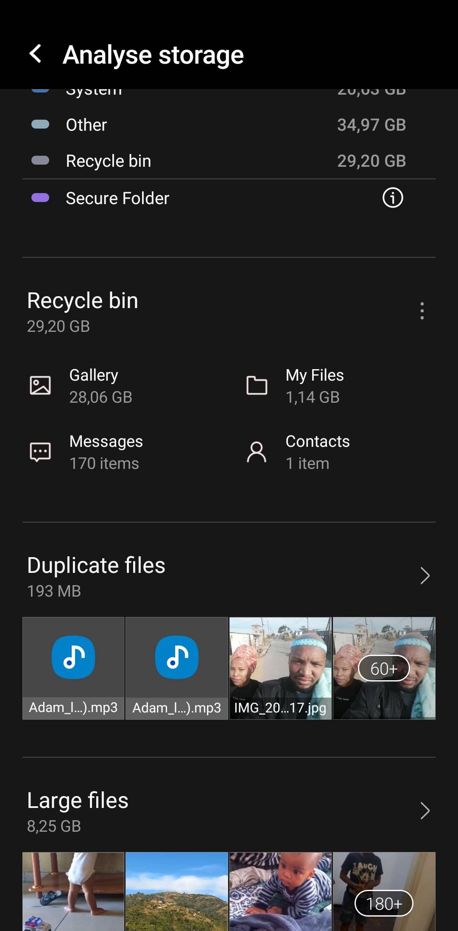Tap the Contacts person icon
This screenshot has height=931, width=458.
[257, 452]
